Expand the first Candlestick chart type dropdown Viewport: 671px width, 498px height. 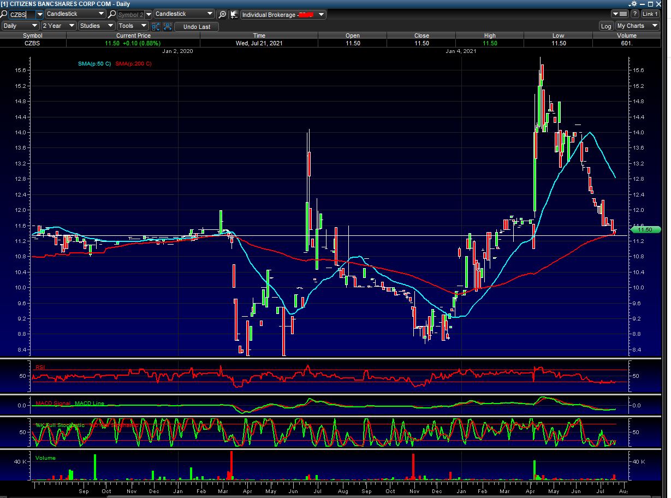(75, 14)
